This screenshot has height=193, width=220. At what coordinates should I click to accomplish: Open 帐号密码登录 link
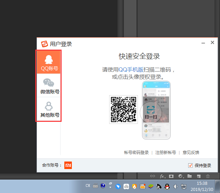[136, 153]
